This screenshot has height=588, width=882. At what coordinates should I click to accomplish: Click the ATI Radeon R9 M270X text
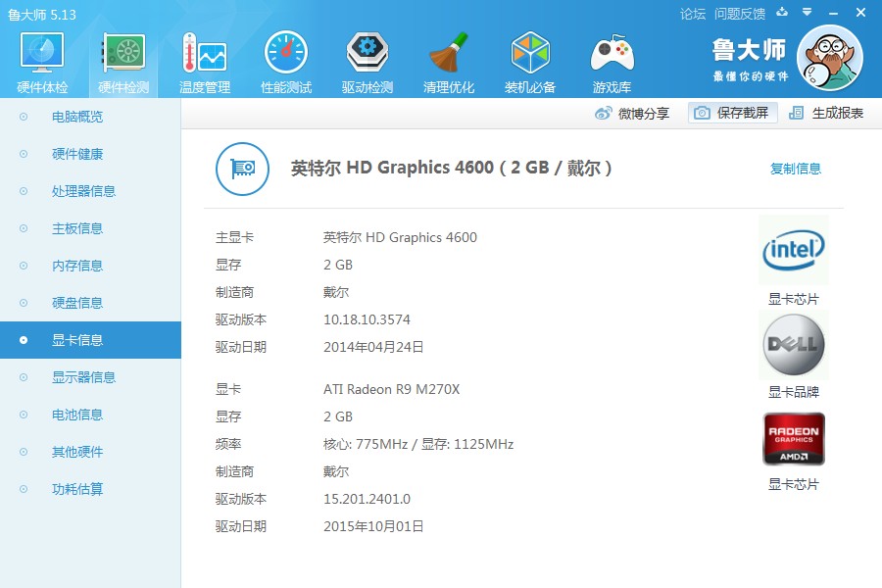(391, 389)
